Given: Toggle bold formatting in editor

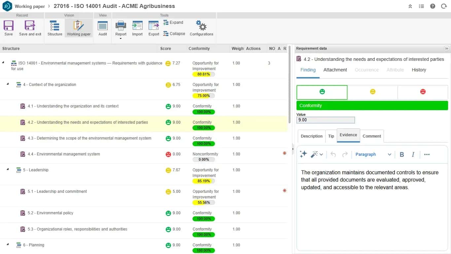Looking at the screenshot, I should [x=402, y=154].
